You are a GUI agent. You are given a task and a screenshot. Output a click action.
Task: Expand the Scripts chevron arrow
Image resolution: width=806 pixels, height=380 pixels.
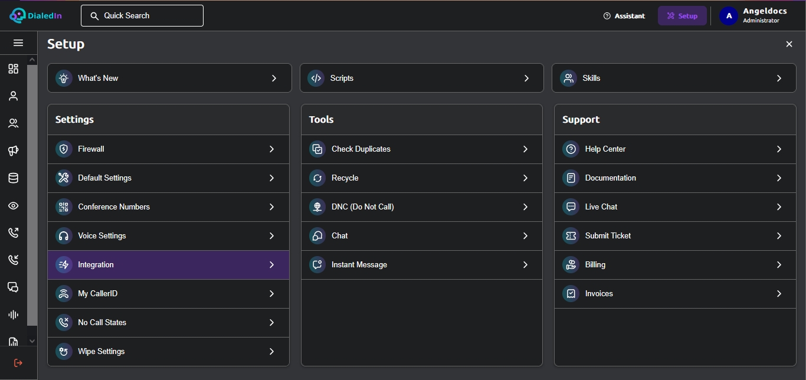pyautogui.click(x=526, y=78)
